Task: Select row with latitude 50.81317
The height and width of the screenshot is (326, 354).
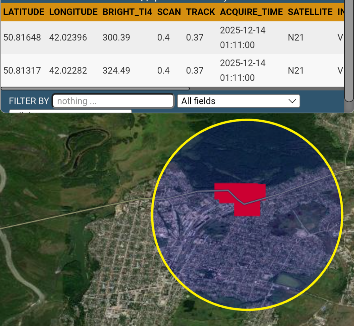Action: click(22, 71)
